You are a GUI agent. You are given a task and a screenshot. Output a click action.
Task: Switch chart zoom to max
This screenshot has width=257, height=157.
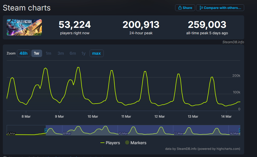point(97,53)
